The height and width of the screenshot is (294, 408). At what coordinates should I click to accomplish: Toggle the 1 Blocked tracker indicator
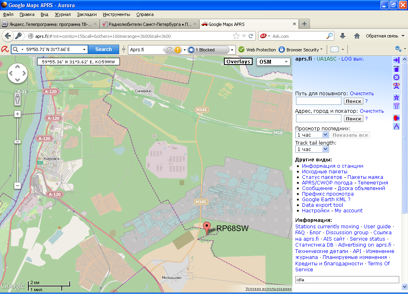point(208,50)
